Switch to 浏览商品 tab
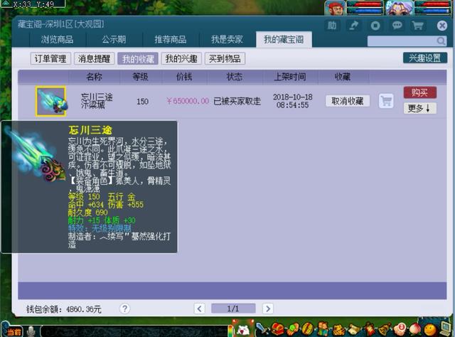The width and height of the screenshot is (455, 337). (63, 40)
